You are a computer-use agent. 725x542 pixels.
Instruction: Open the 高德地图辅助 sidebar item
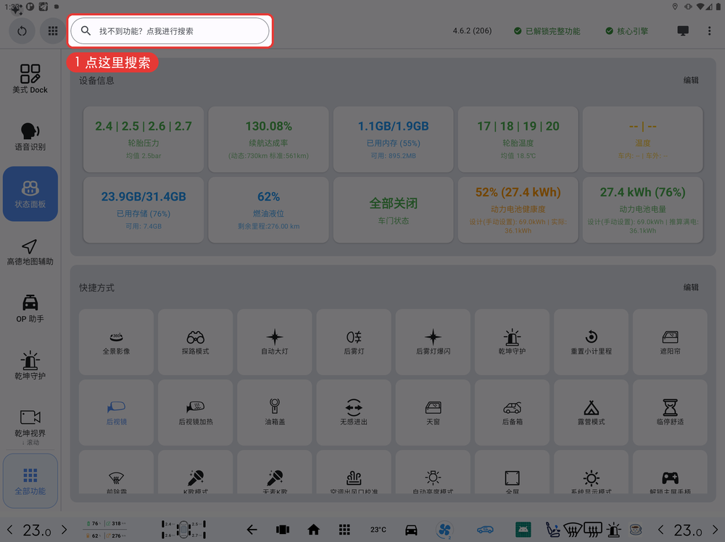(x=30, y=252)
